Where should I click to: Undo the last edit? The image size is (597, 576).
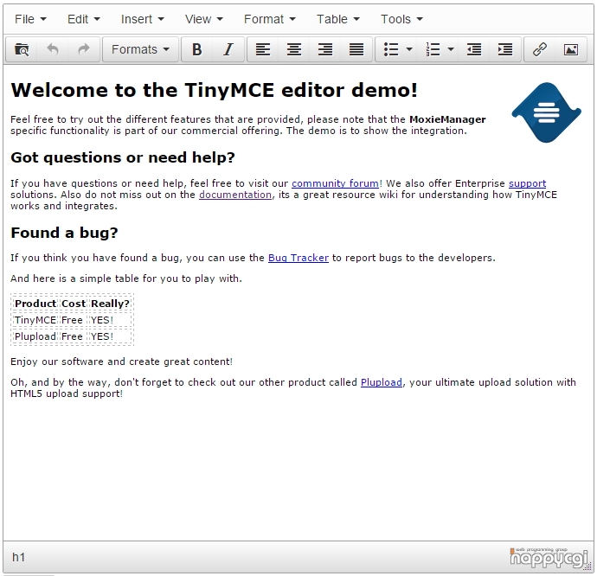pyautogui.click(x=53, y=49)
